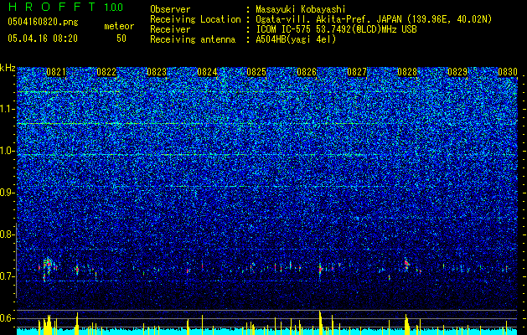Click the 'Observer' field label
Viewport: 527px width, 335px height.
tap(170, 9)
